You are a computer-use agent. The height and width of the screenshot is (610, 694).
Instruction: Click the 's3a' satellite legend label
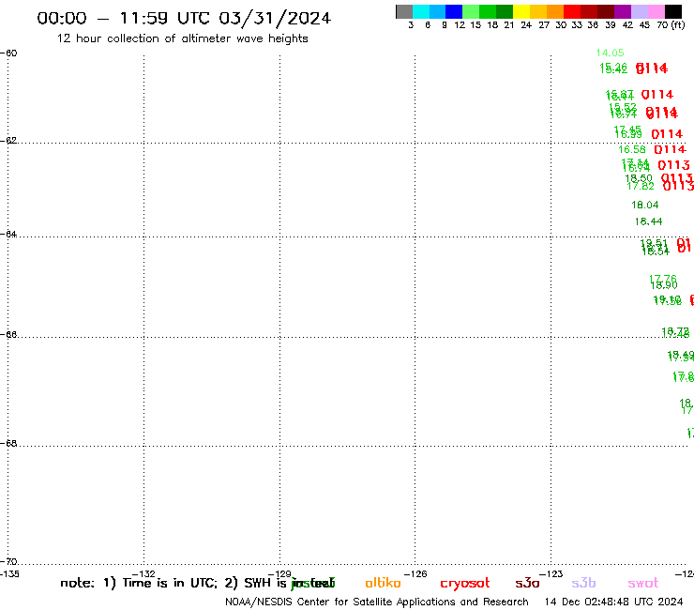pos(527,584)
